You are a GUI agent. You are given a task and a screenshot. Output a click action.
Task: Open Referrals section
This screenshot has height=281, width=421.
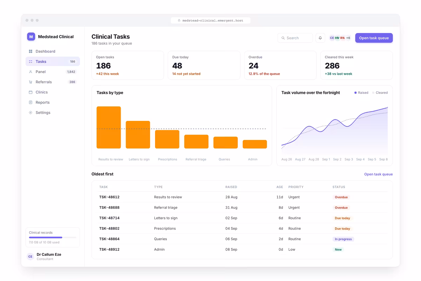tap(53, 82)
